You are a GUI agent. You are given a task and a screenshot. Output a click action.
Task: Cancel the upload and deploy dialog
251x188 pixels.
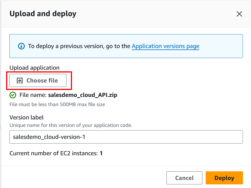(184, 178)
